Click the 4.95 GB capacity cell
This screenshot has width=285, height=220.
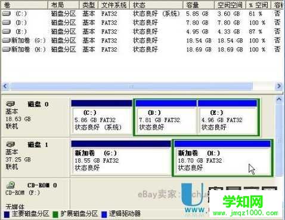click(197, 32)
